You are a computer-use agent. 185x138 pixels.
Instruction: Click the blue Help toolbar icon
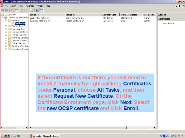37,10
